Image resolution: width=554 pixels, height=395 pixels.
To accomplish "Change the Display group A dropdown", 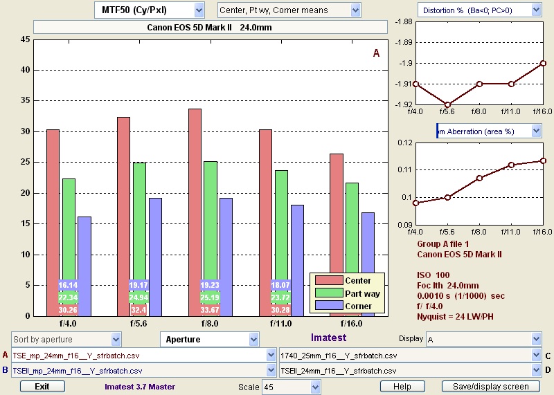I will [x=483, y=340].
